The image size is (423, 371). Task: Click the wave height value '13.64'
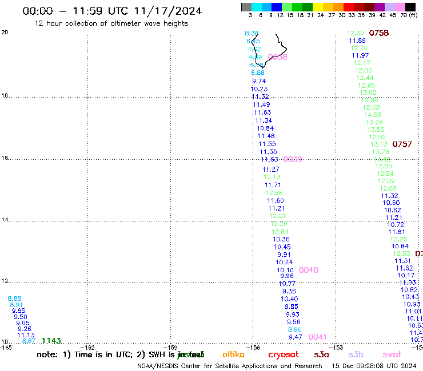280,232
